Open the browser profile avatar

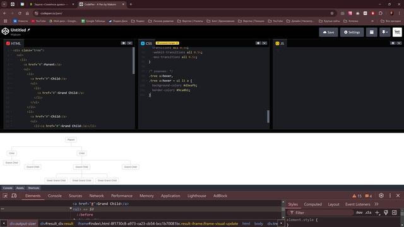tap(391, 13)
